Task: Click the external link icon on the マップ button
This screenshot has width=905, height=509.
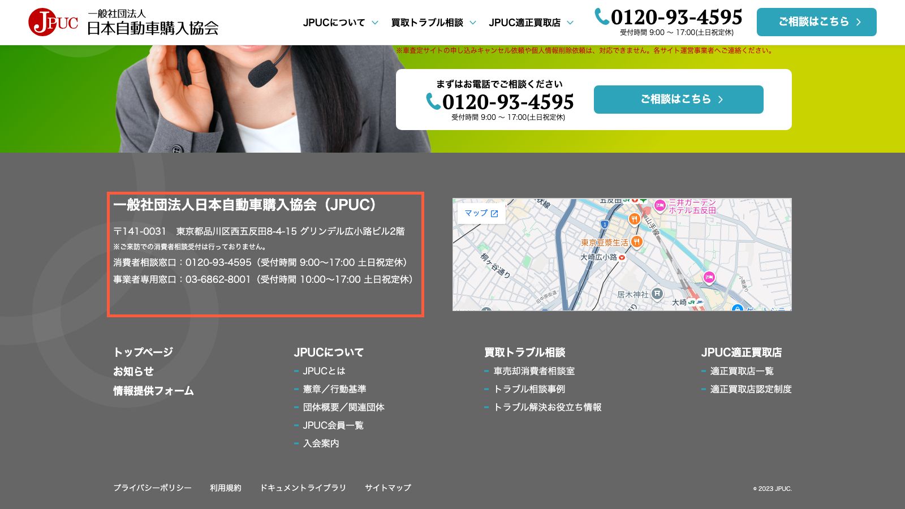Action: click(x=494, y=214)
